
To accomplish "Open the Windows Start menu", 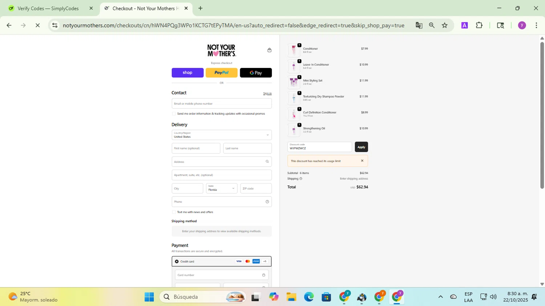I will coord(149,297).
